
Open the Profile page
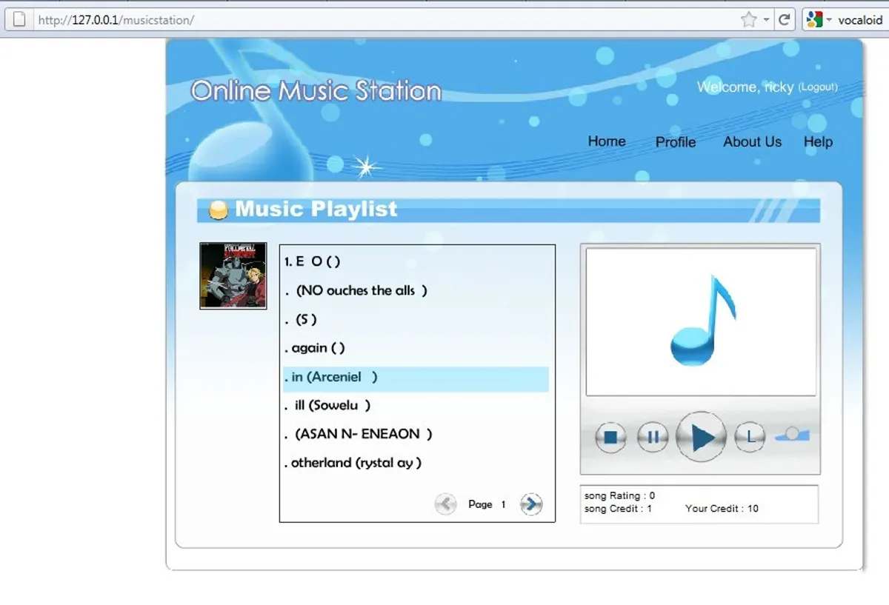(x=676, y=142)
